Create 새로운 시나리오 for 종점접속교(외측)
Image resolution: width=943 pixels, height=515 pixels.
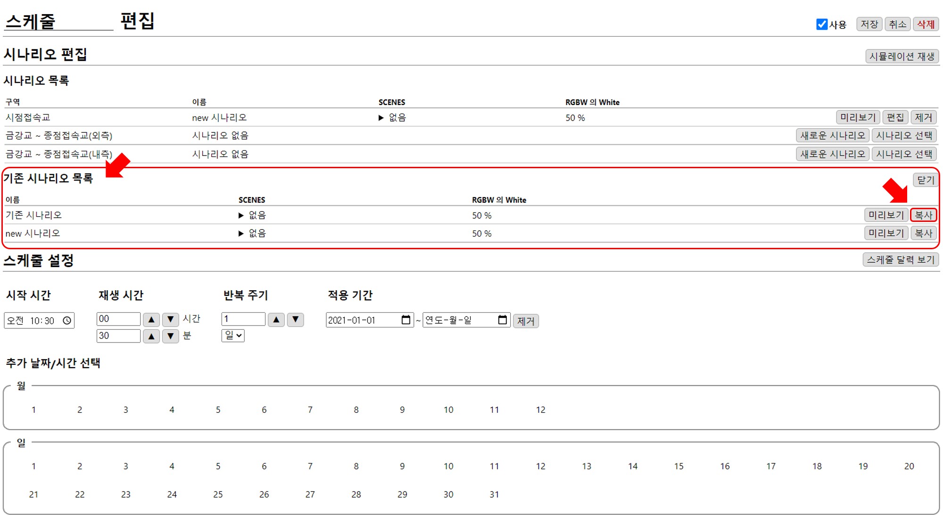[832, 136]
